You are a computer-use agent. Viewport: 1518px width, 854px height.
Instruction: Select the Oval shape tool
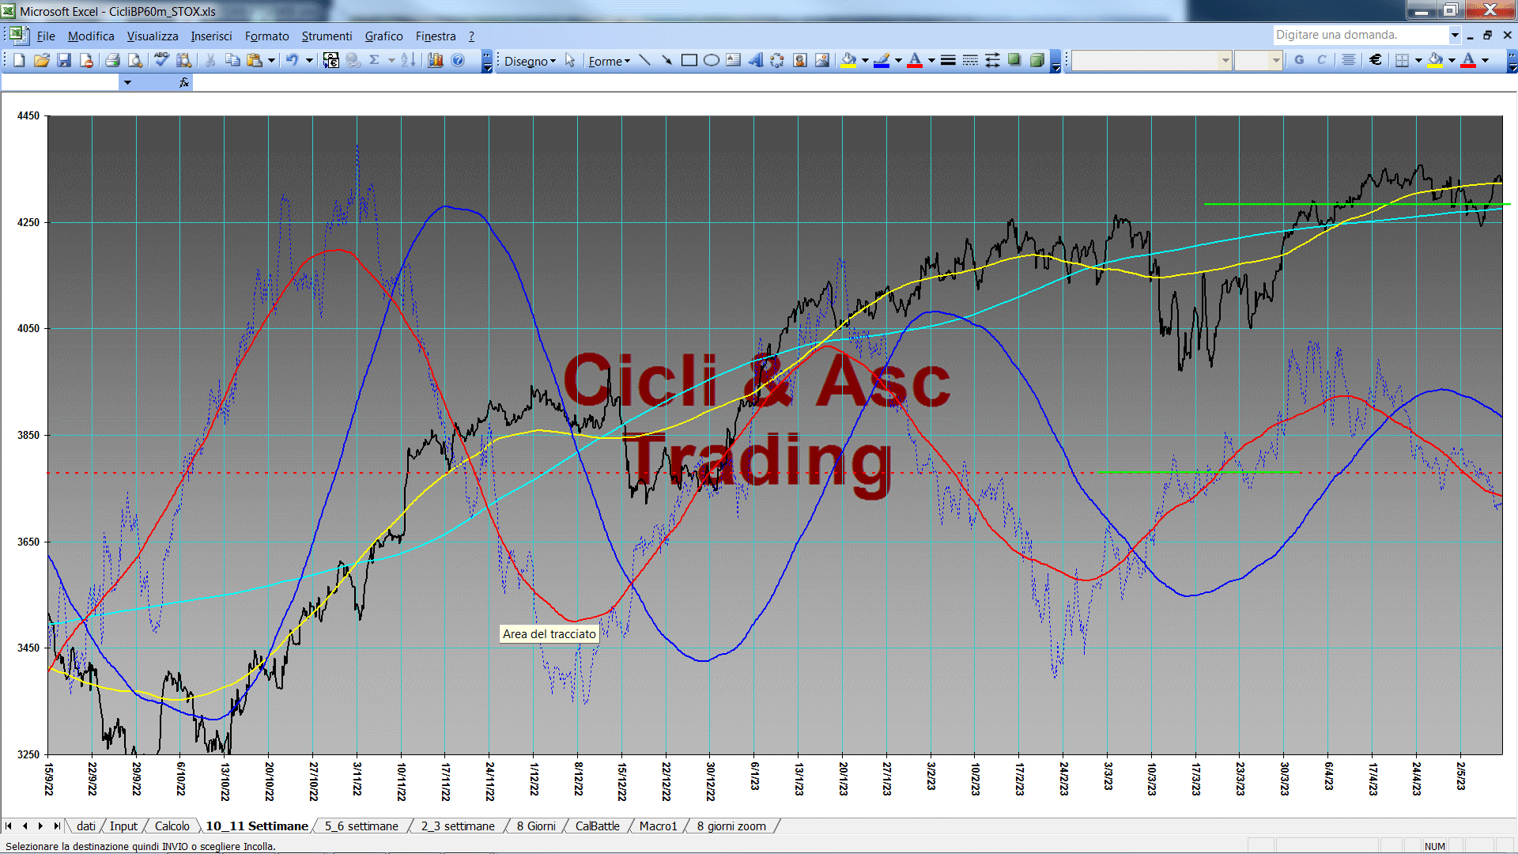pos(712,60)
